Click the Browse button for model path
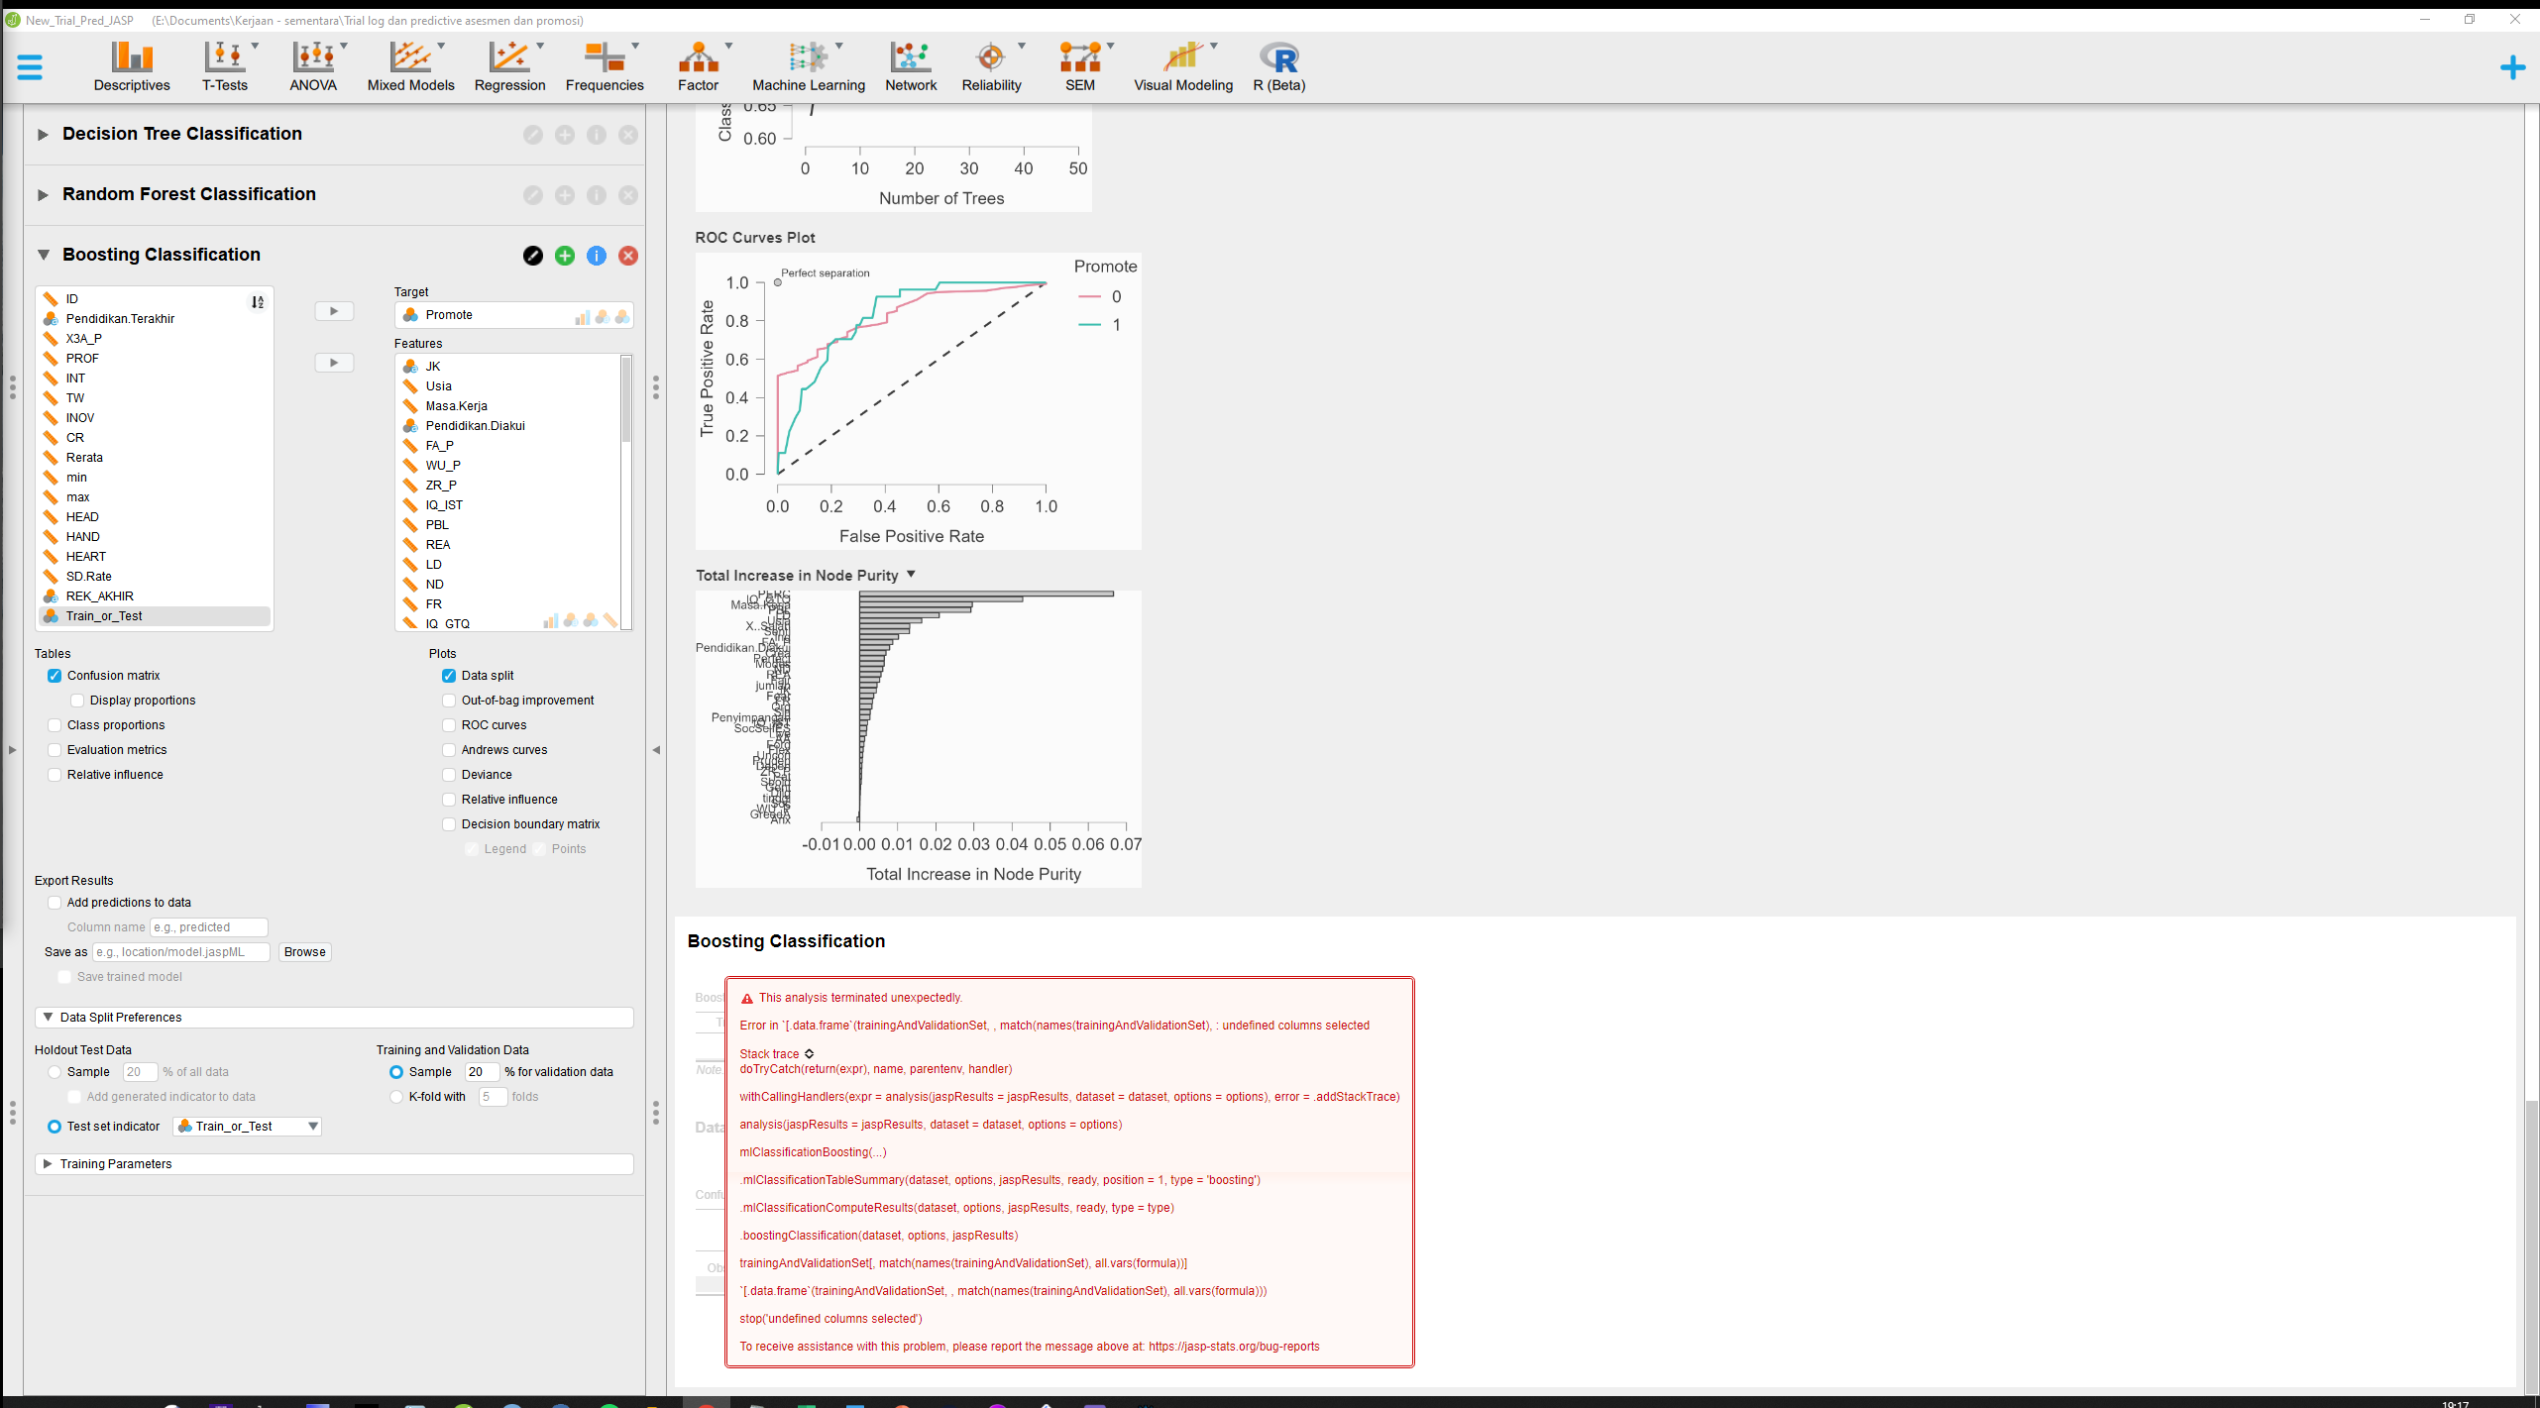This screenshot has height=1408, width=2540. click(304, 952)
